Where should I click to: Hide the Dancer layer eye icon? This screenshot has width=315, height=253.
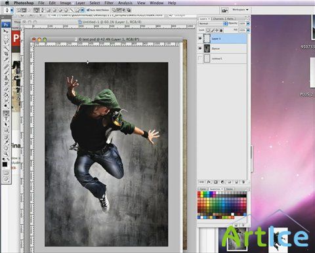coord(200,49)
